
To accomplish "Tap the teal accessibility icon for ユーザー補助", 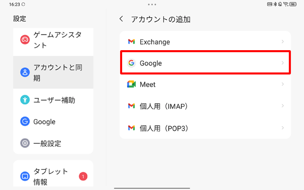I will [25, 100].
